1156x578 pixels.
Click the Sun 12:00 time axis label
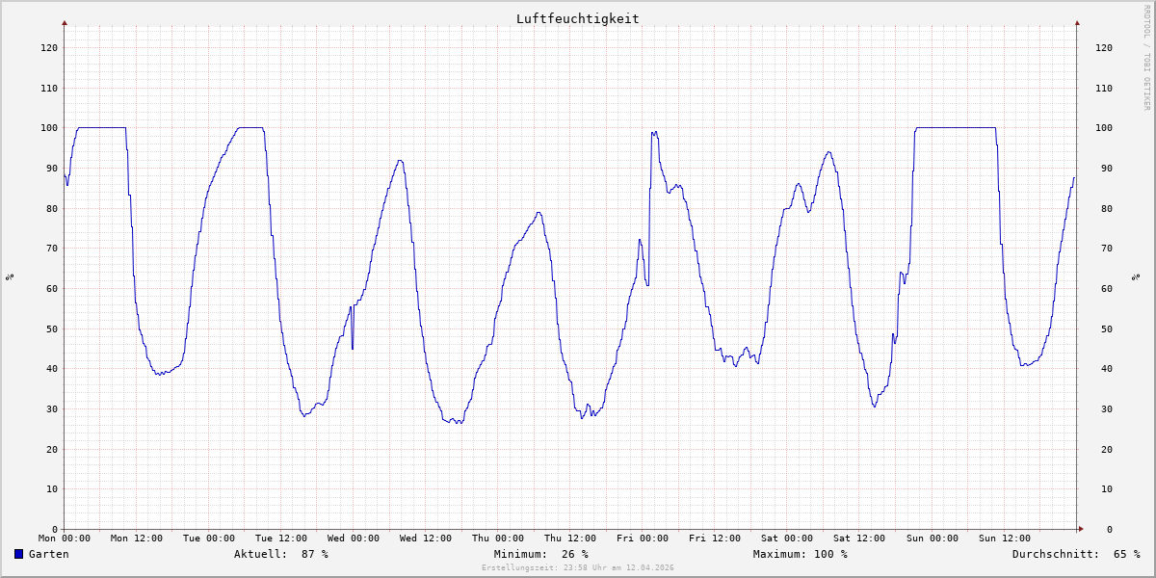pos(1004,539)
